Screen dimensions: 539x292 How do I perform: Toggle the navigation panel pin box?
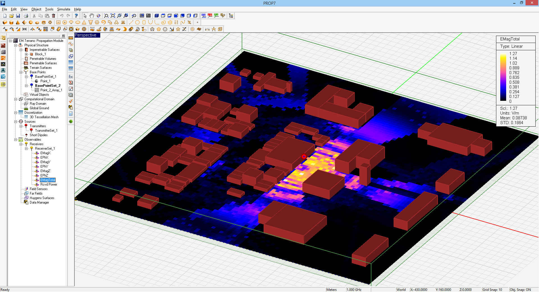point(63,36)
